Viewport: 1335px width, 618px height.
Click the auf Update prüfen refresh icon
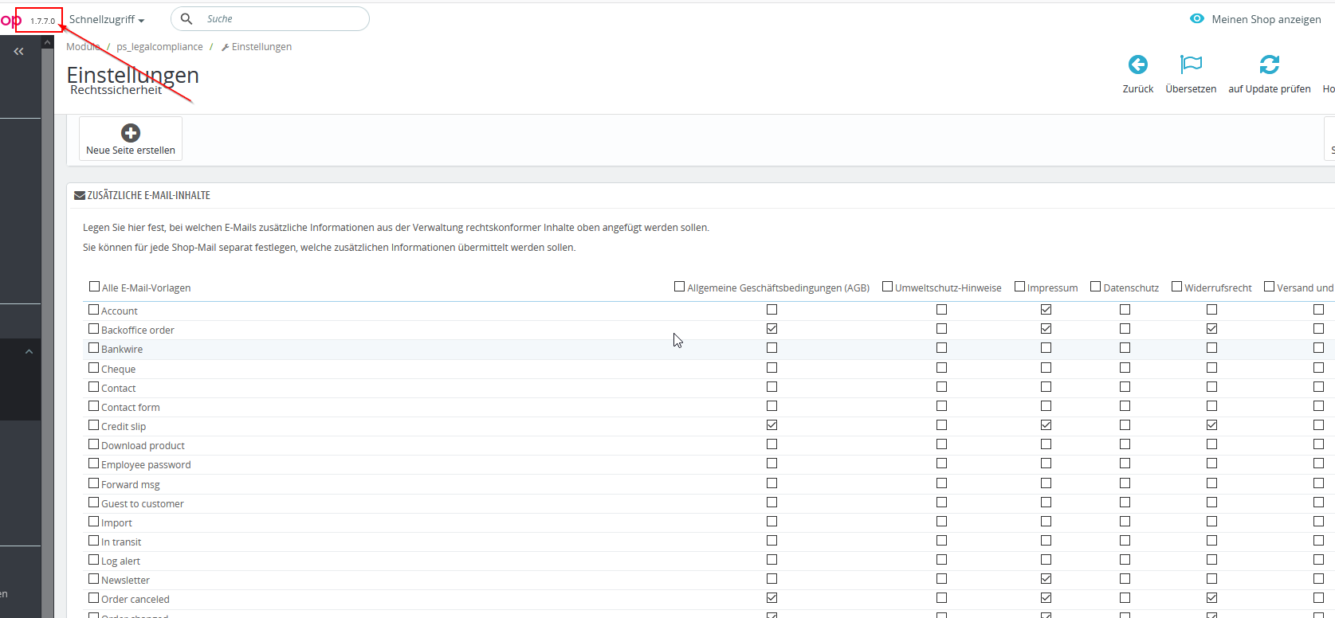pos(1270,65)
